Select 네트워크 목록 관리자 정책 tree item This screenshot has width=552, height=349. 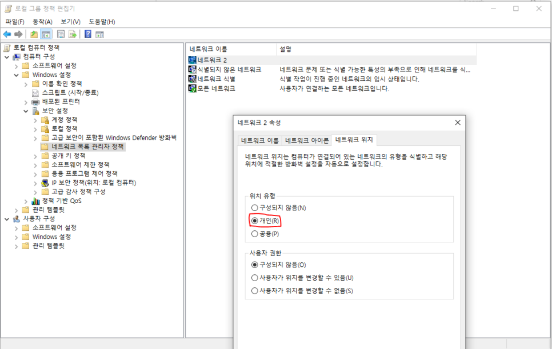pos(87,147)
